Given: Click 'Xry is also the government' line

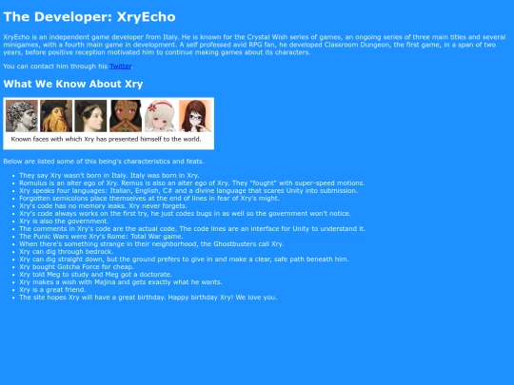Looking at the screenshot, I should point(64,221).
